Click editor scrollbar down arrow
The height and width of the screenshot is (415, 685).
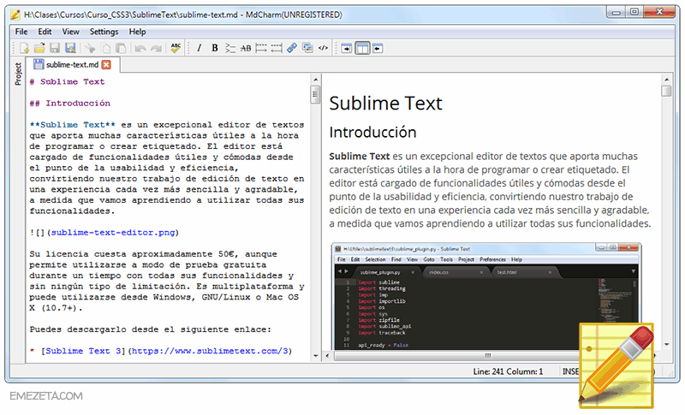pos(315,356)
